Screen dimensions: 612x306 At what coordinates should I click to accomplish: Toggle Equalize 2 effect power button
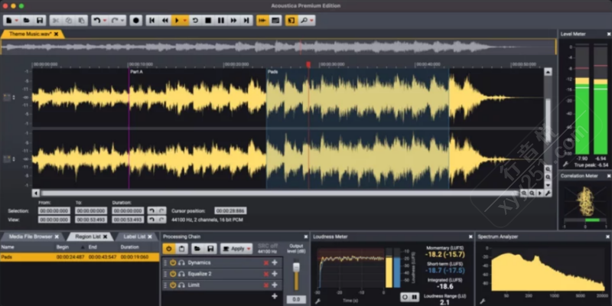point(173,274)
